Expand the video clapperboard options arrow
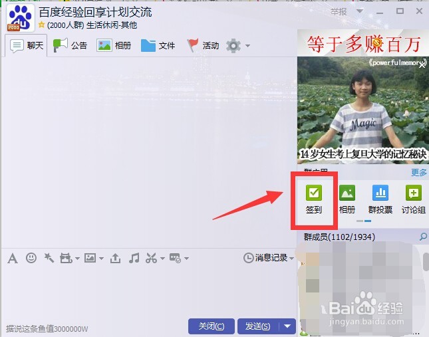429x337 pixels. [77, 259]
